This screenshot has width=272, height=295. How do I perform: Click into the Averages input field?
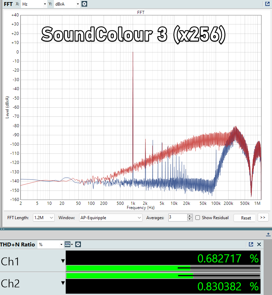pos(177,218)
